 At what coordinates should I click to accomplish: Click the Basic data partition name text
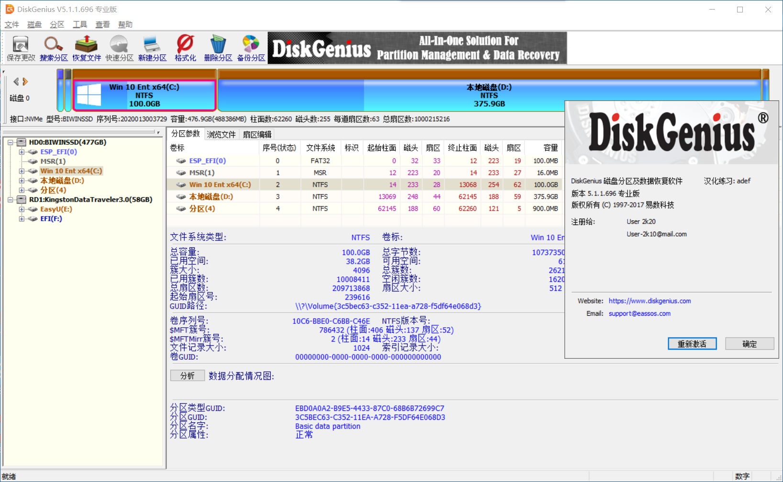(328, 426)
